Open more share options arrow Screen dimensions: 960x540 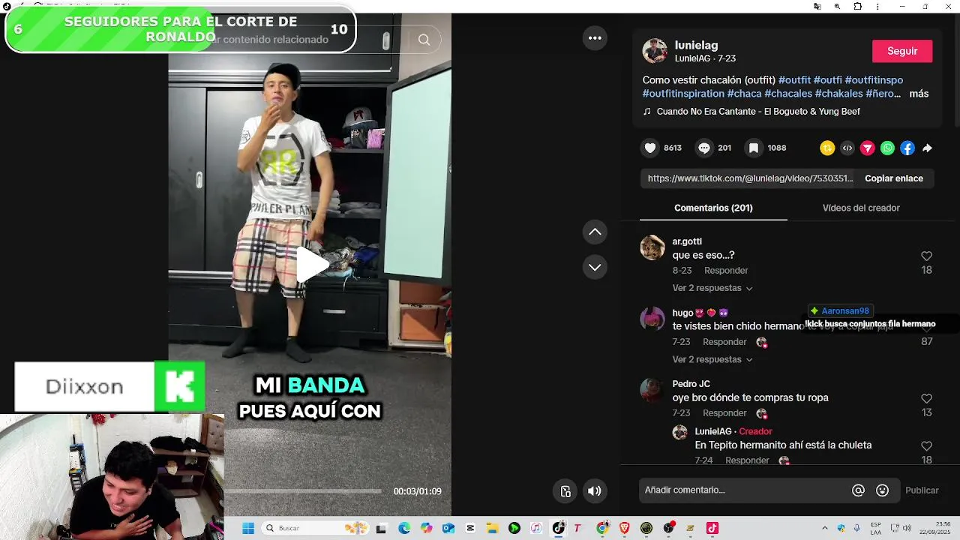coord(927,148)
